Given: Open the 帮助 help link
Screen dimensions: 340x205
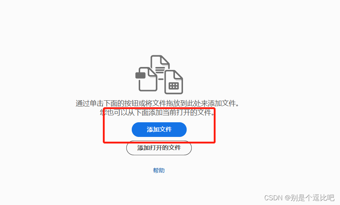Looking at the screenshot, I should point(159,171).
